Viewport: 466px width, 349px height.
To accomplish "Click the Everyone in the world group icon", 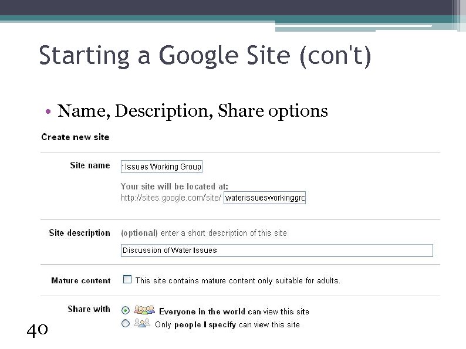I will tap(144, 310).
